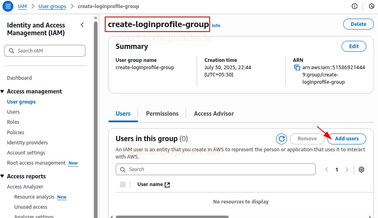
Task: Click external link icon beside User name
Action: point(167,184)
